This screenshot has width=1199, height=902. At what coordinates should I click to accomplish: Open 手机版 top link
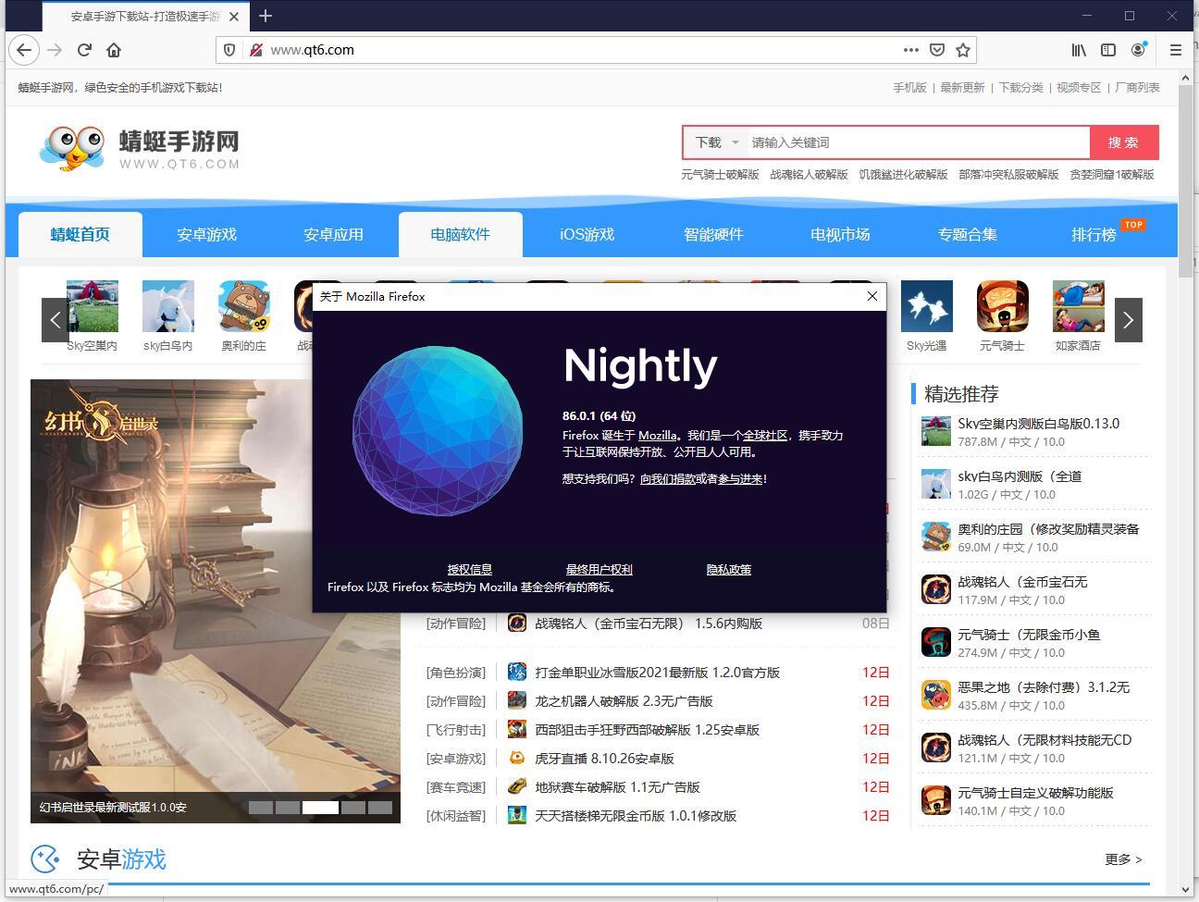(909, 87)
